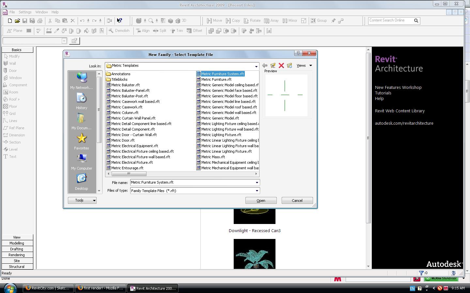
Task: Click the red Delete X icon
Action: (281, 66)
